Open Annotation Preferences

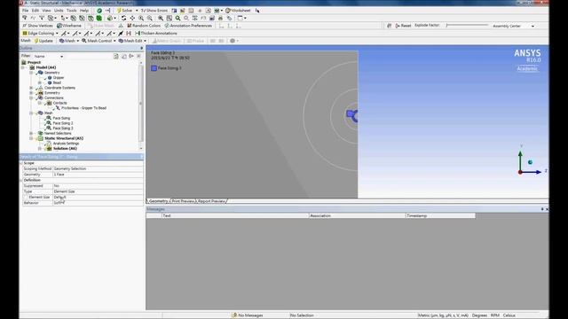(188, 26)
